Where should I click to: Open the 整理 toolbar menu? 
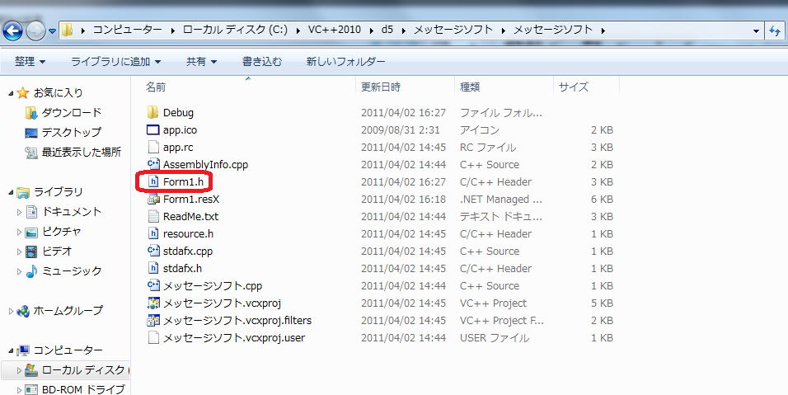(x=30, y=61)
